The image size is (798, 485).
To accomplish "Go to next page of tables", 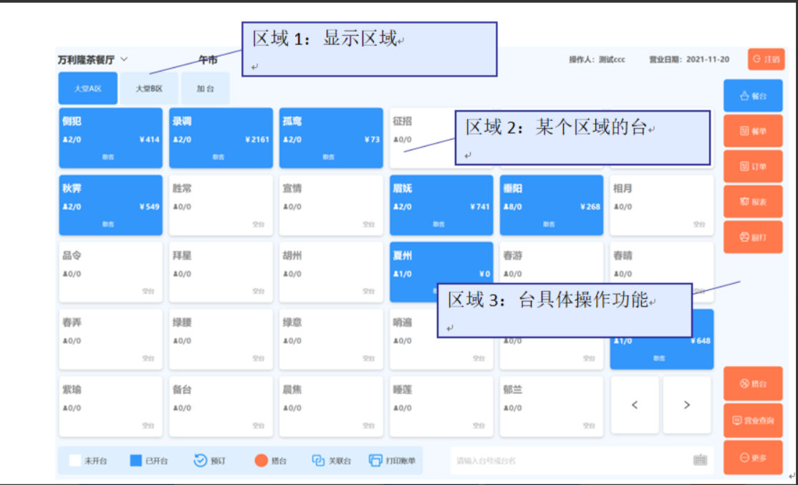I will pos(687,405).
